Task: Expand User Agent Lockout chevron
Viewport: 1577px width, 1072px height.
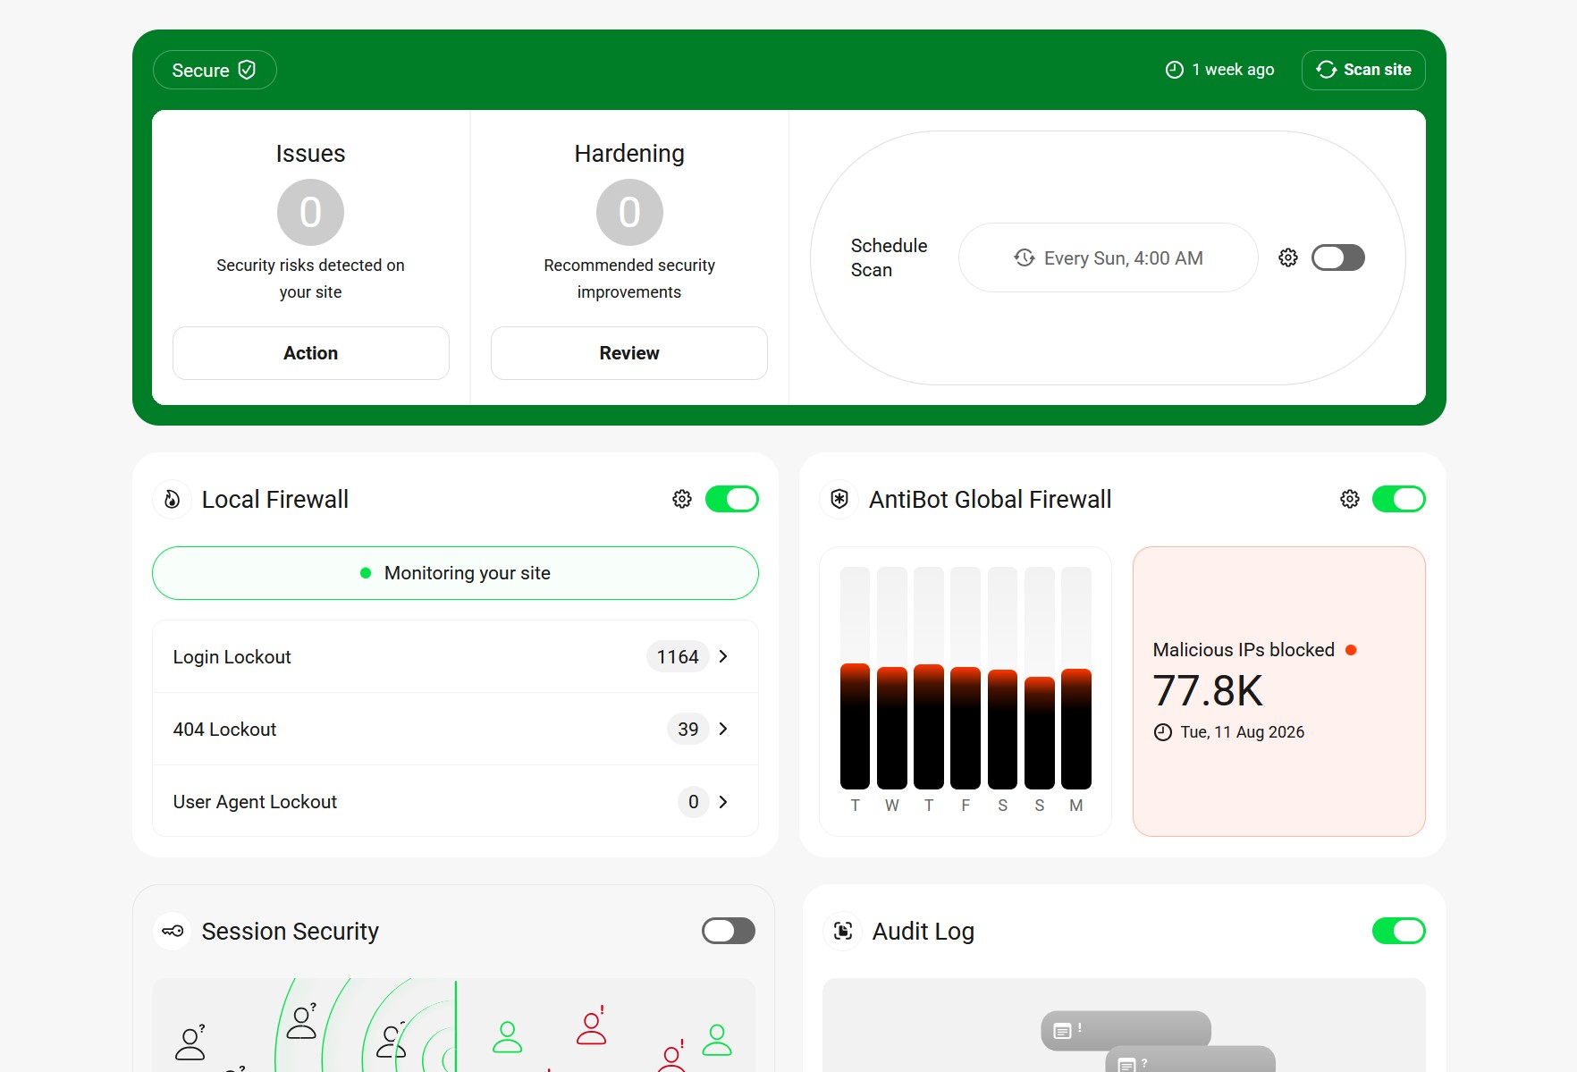Action: coord(723,802)
